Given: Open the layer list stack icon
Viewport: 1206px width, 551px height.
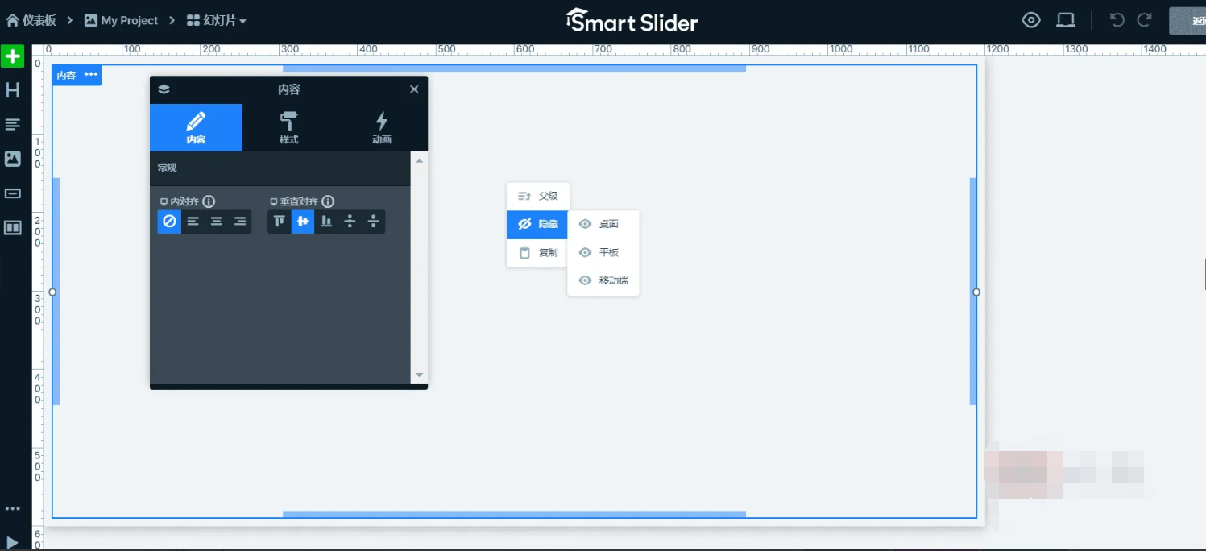Looking at the screenshot, I should point(164,89).
